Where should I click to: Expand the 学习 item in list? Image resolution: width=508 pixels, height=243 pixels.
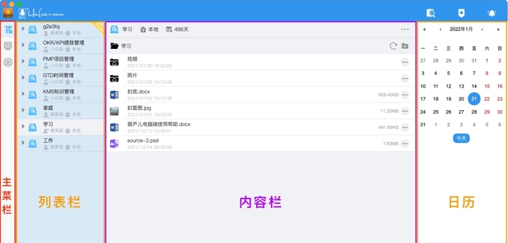click(23, 126)
